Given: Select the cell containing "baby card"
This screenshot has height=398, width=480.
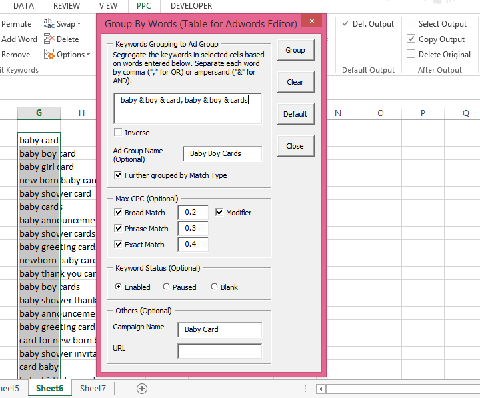Looking at the screenshot, I should coord(39,140).
